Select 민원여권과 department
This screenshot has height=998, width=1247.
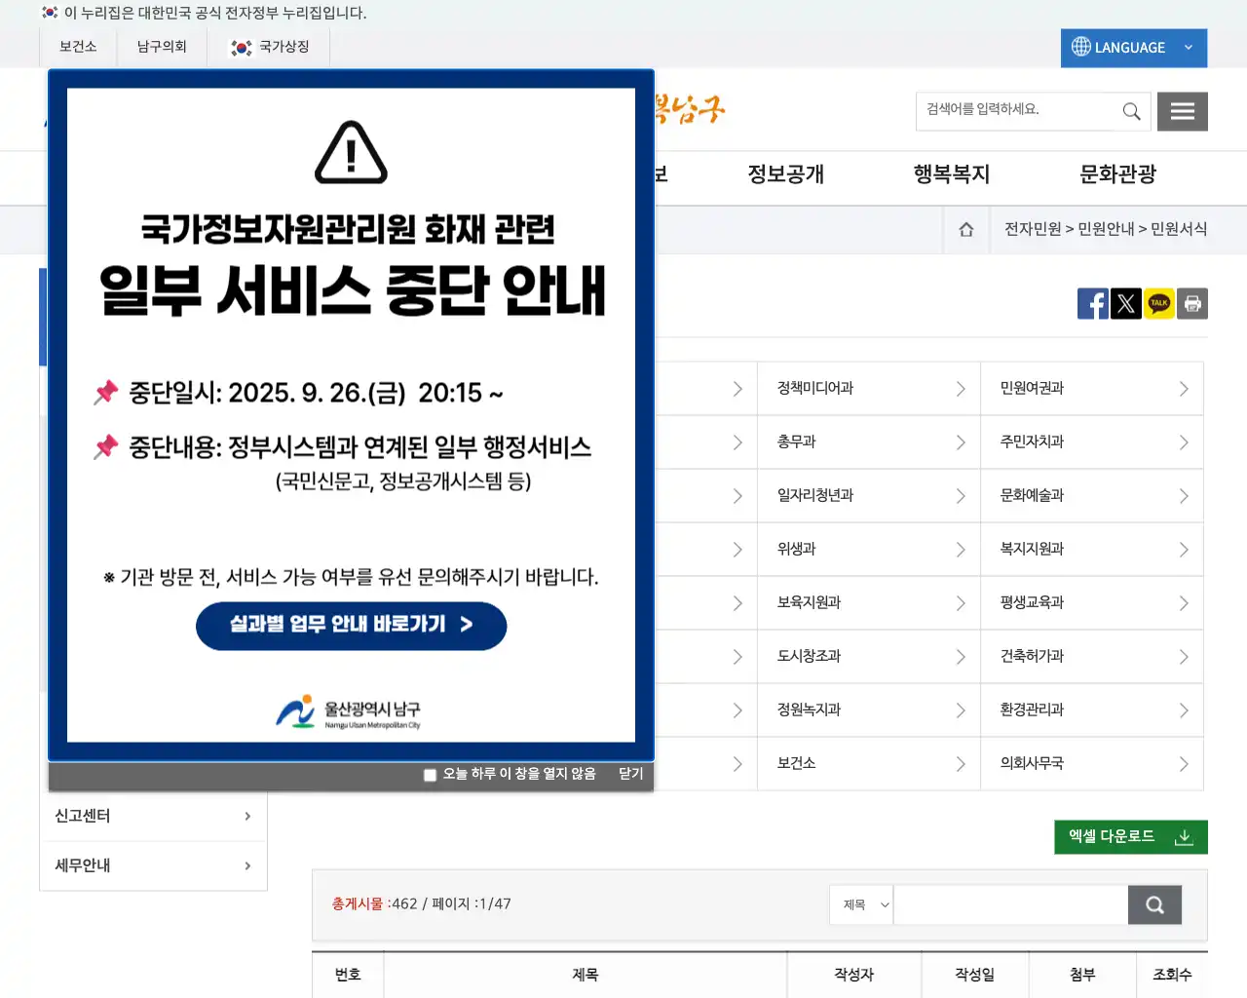pos(1092,388)
